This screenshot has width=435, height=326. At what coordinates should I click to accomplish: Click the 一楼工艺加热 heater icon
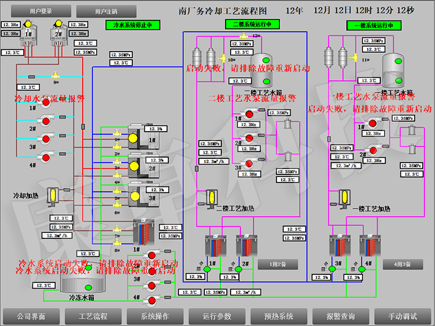point(344,199)
